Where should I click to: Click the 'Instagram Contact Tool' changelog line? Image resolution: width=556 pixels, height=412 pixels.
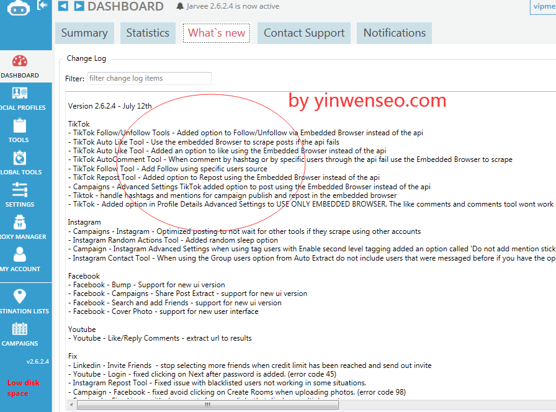tap(312, 258)
